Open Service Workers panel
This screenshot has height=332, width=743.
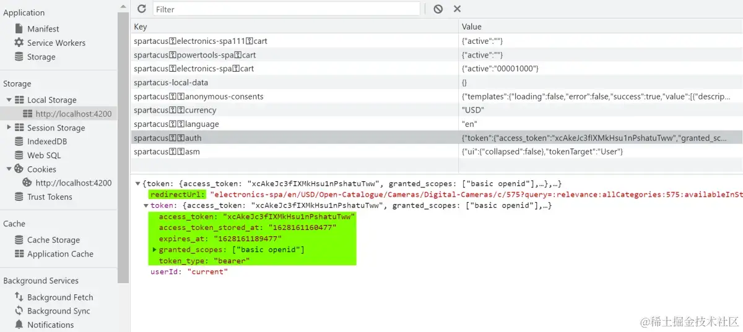[56, 43]
